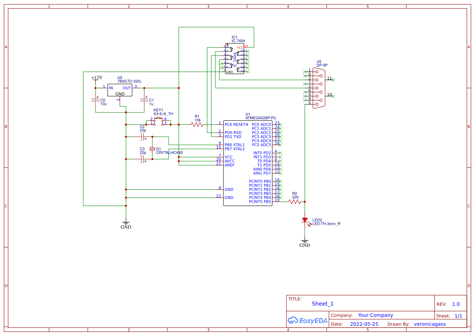Click the wire junction right of R2
Screen dimensions: 475x336
[x=305, y=202]
